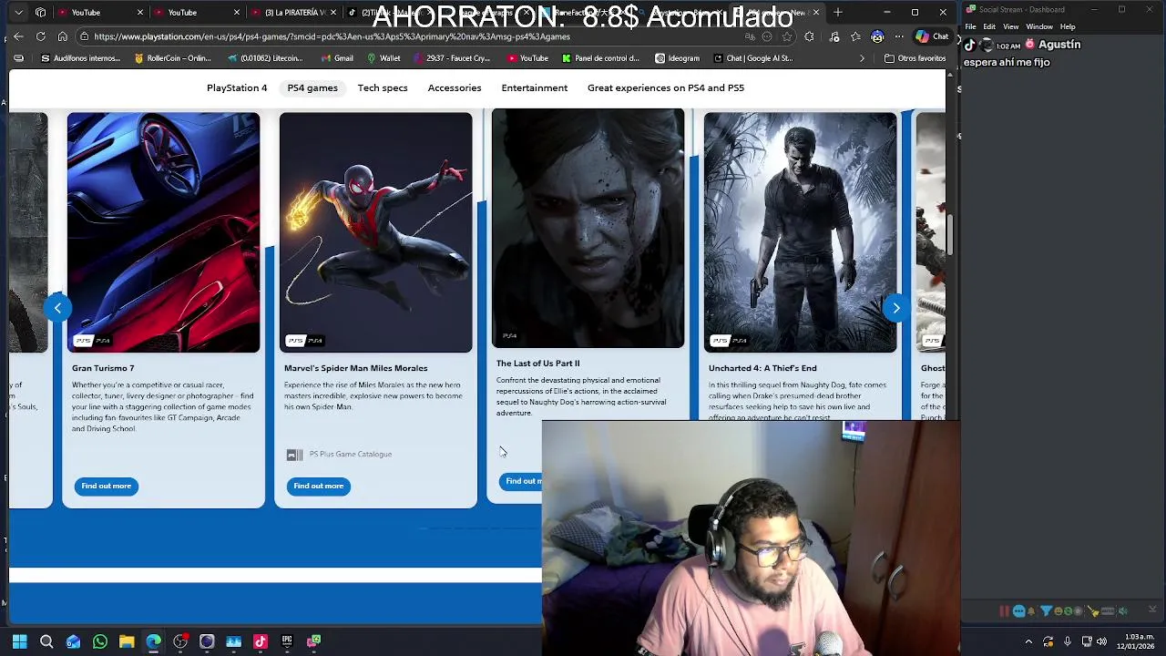
Task: Open the Windows Start menu
Action: [x=19, y=641]
